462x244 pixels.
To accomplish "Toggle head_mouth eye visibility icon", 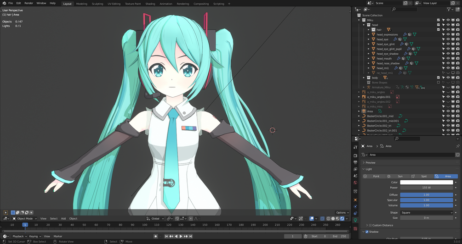I will pos(448,59).
